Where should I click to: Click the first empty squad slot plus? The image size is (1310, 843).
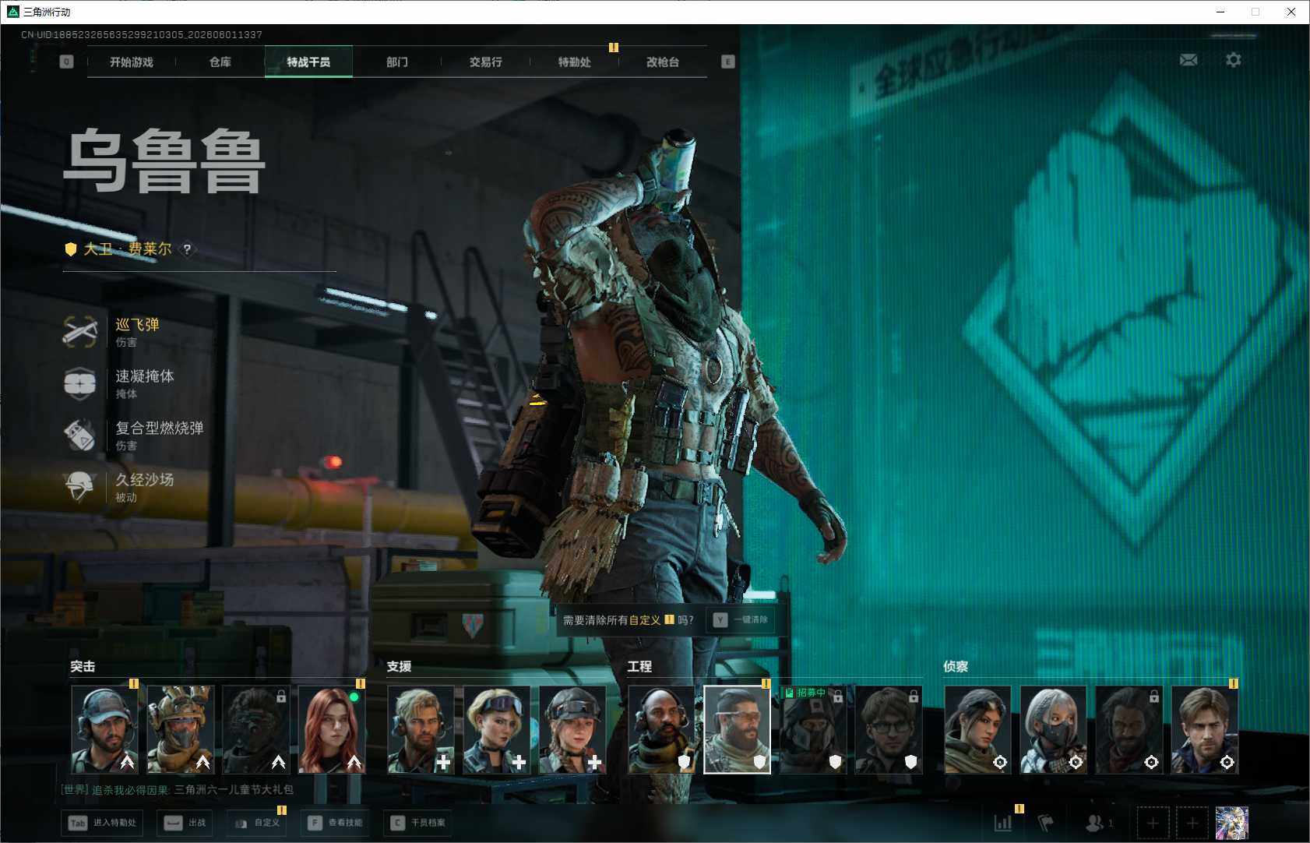tap(1153, 823)
